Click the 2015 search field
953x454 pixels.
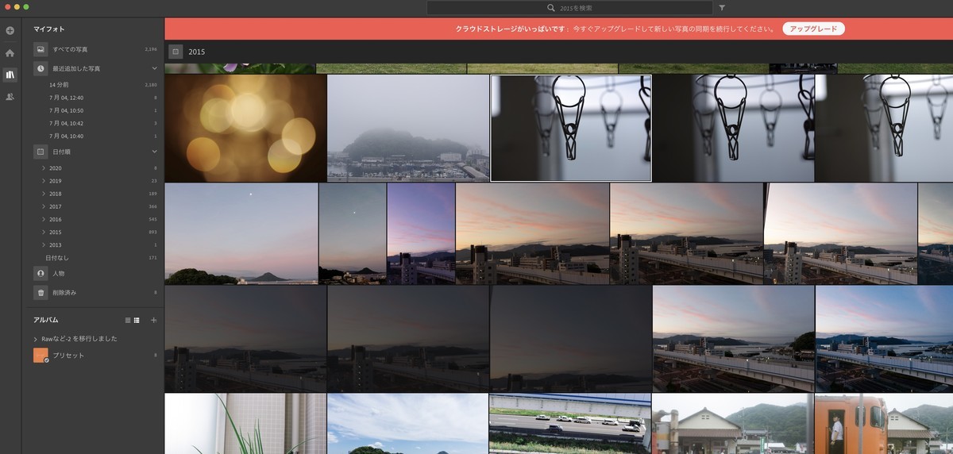coord(569,8)
